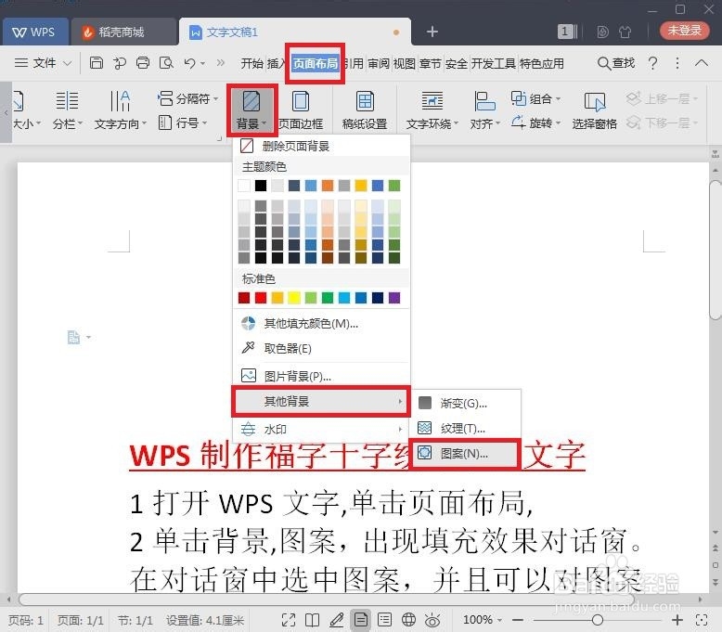
Task: Select 图案(N) pattern option
Action: (465, 454)
